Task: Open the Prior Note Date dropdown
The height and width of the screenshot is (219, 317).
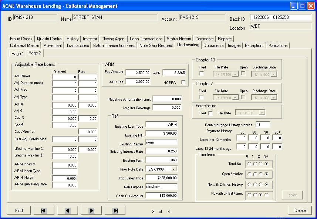Action: click(174, 169)
